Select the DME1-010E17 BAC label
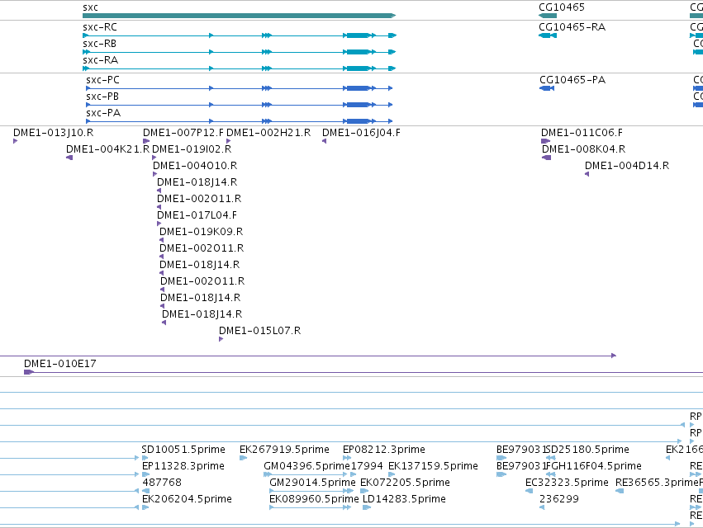The width and height of the screenshot is (703, 528). [x=60, y=364]
